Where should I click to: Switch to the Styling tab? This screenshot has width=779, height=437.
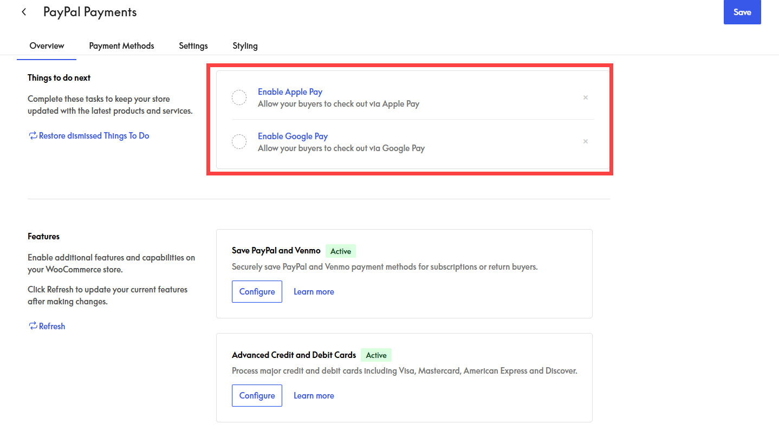(245, 46)
